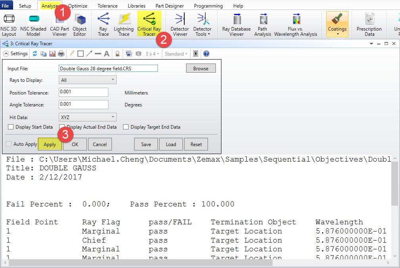This screenshot has width=400, height=268.
Task: Click the Save settings button
Action: [x=146, y=145]
